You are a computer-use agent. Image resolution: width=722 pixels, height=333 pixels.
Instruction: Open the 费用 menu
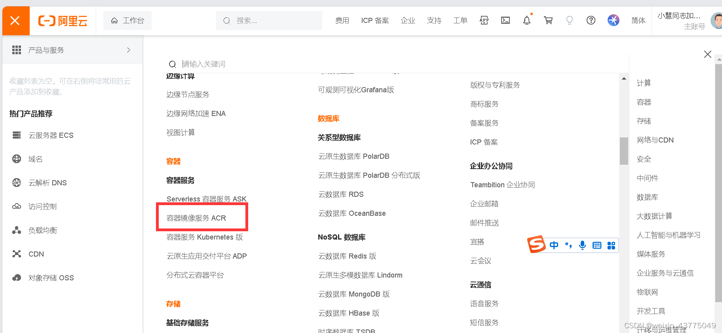pyautogui.click(x=342, y=21)
